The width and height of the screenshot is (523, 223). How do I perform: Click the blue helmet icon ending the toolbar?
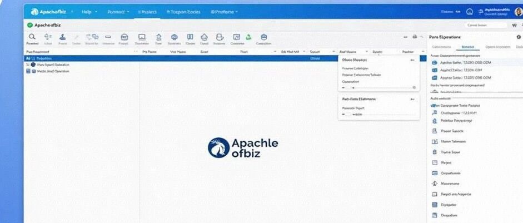click(264, 37)
